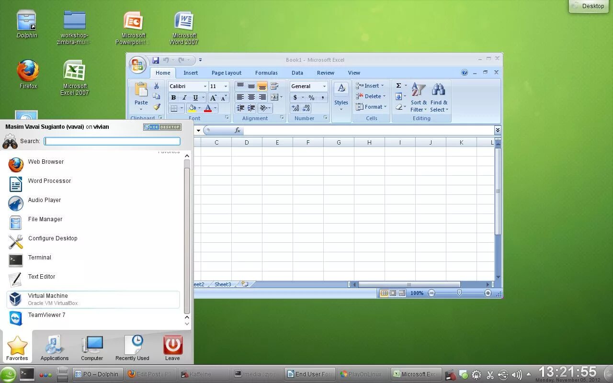This screenshot has width=613, height=383.
Task: Switch to the Page Layout tab
Action: click(x=227, y=73)
